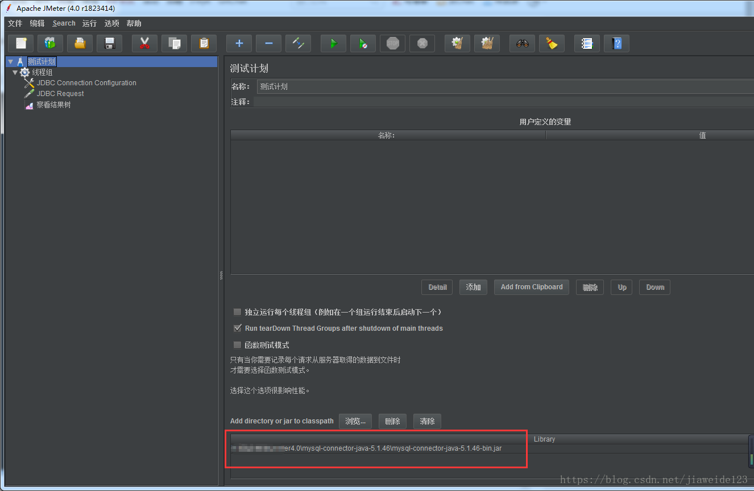
Task: Open the 帮助 menu
Action: pyautogui.click(x=134, y=23)
